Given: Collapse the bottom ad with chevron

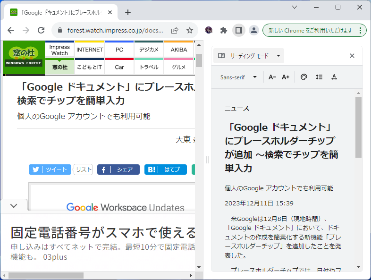Looking at the screenshot, I should pos(14,206).
